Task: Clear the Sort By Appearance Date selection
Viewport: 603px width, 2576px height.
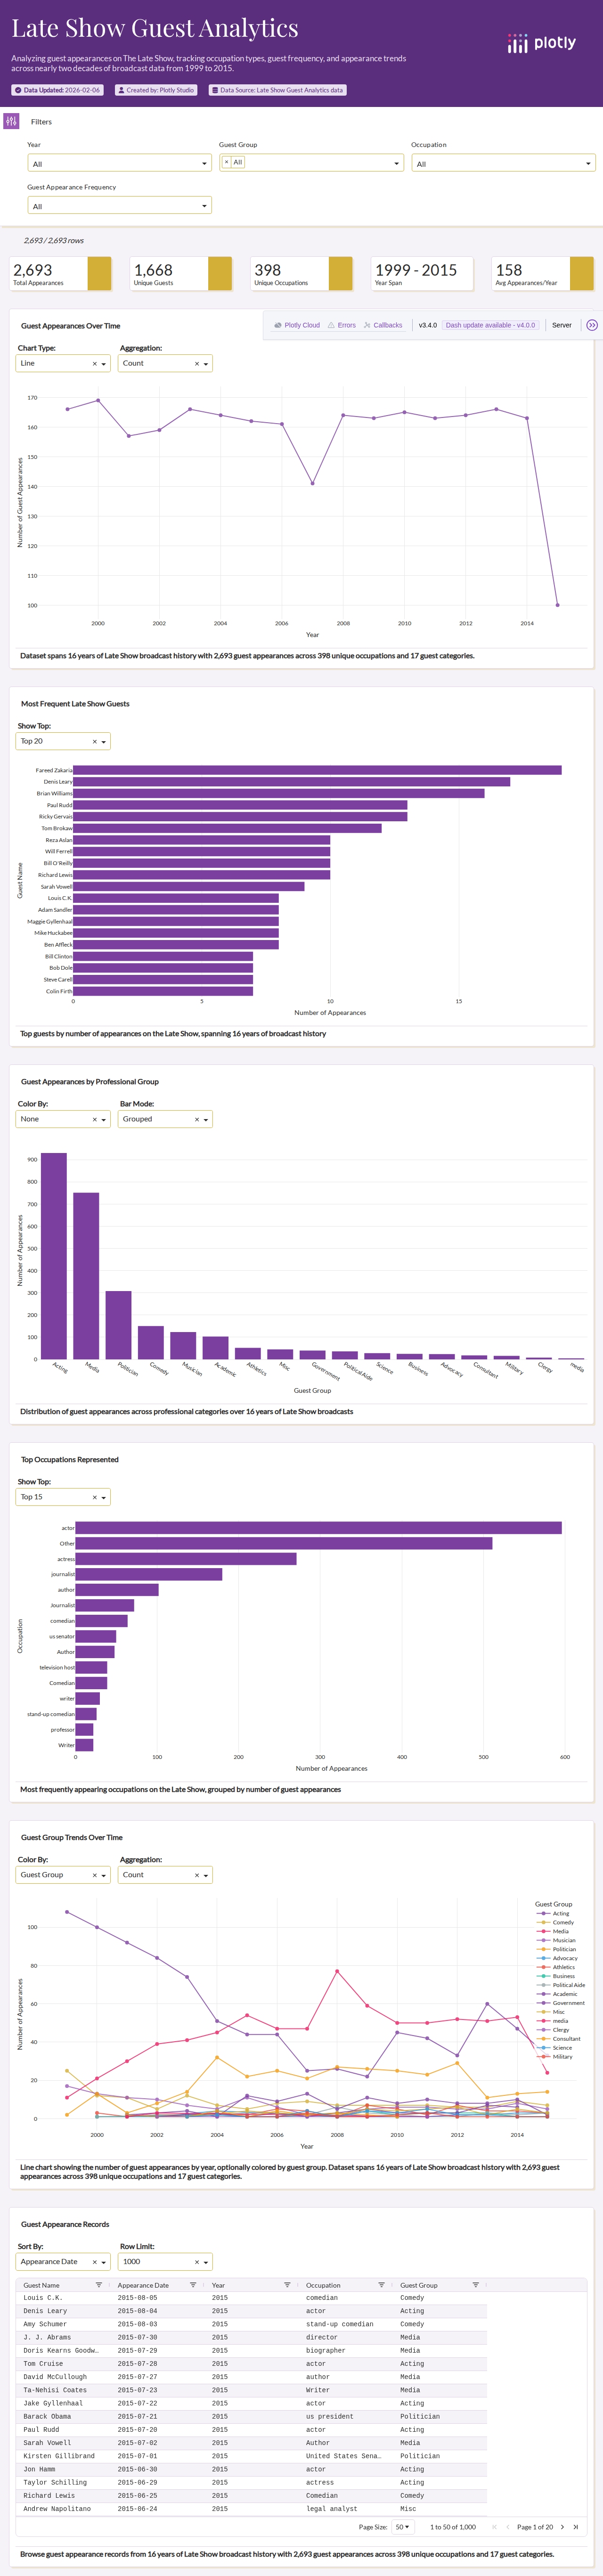Action: coord(94,2262)
